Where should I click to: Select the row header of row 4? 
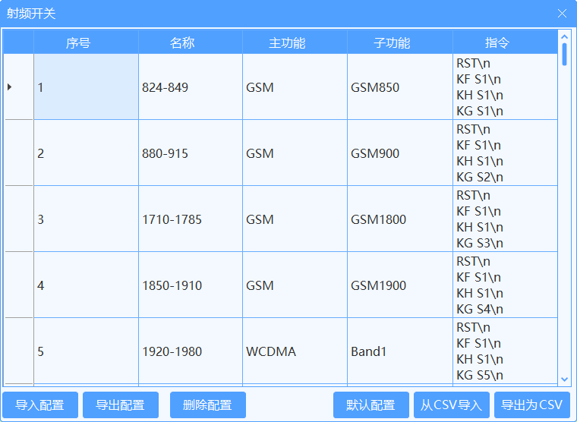click(18, 285)
